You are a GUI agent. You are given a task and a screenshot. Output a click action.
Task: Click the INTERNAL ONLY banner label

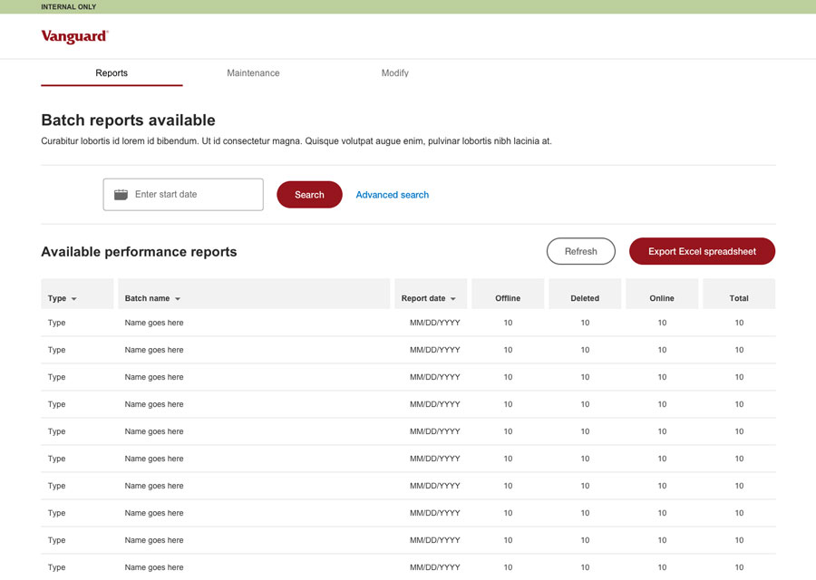pyautogui.click(x=69, y=6)
